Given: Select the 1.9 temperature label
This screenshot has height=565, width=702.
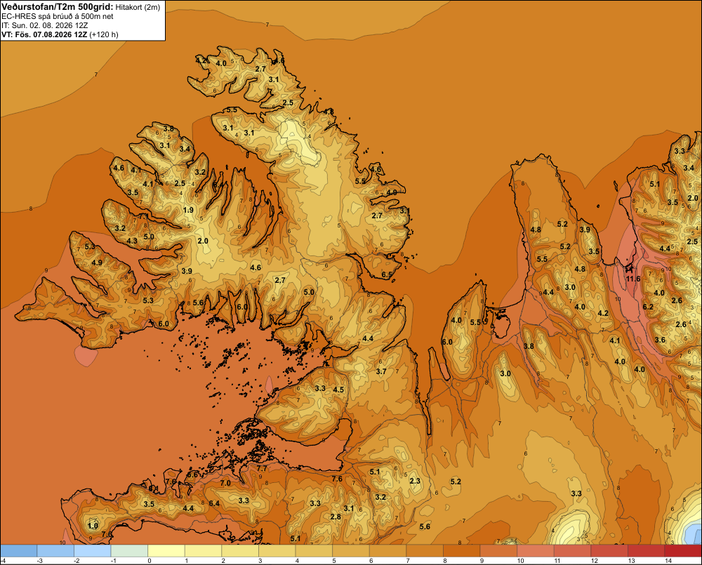Looking at the screenshot, I should tap(188, 210).
